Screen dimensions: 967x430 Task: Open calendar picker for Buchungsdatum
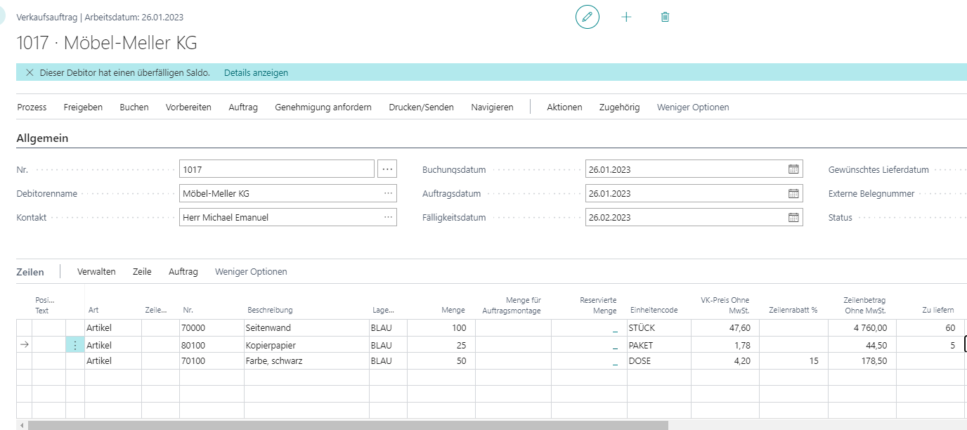793,169
